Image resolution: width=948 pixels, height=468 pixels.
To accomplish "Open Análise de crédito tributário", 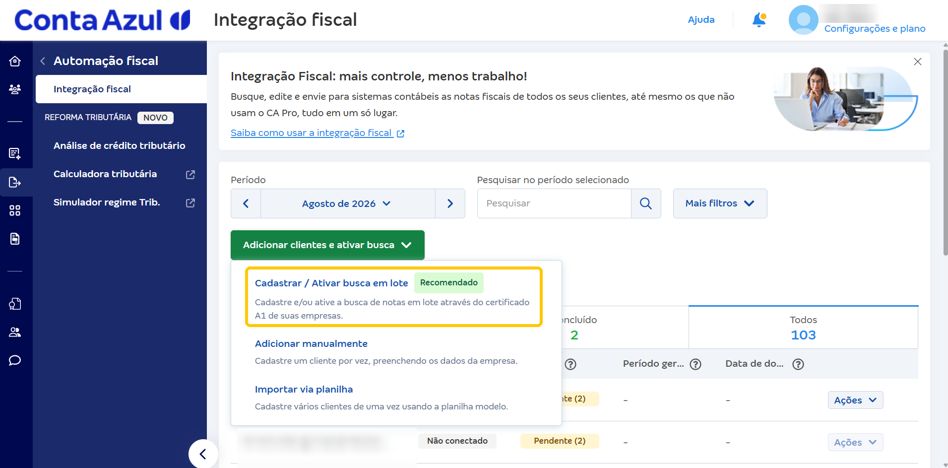I will [120, 146].
